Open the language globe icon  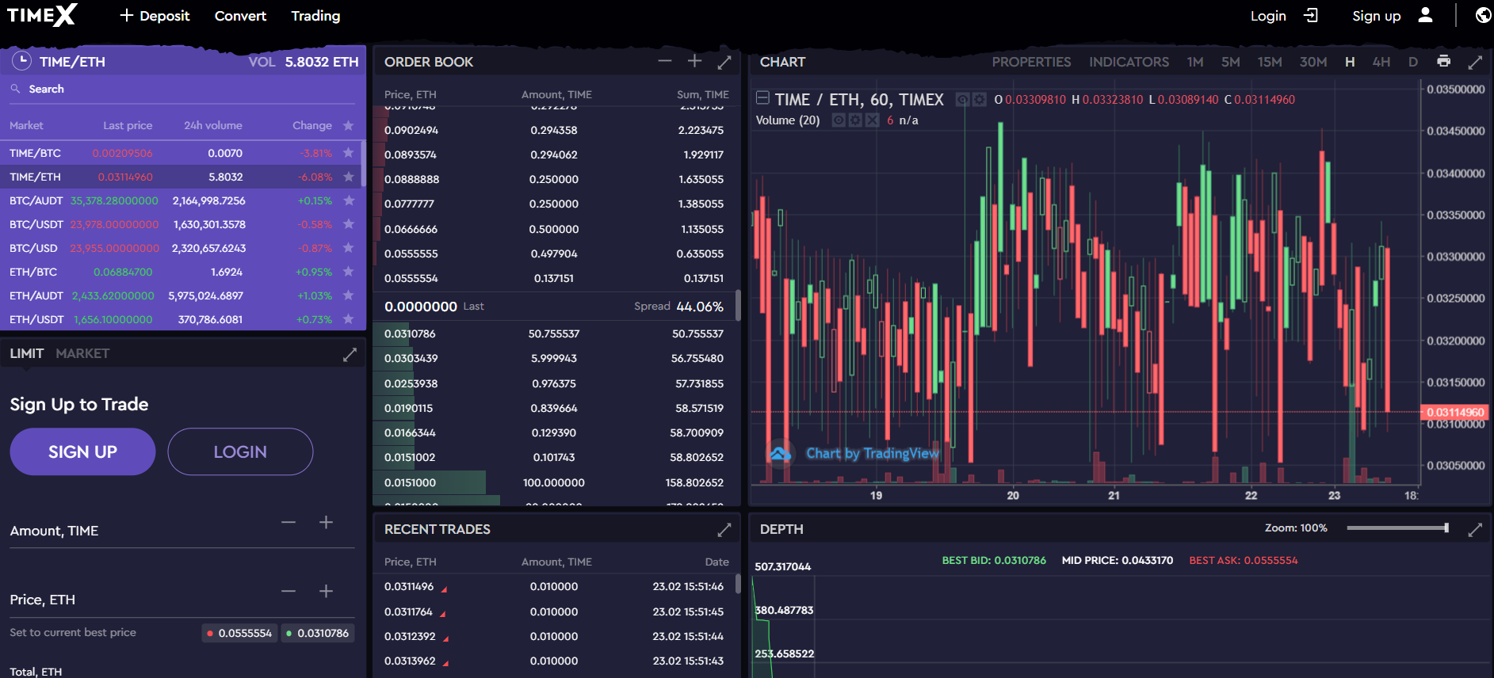[x=1483, y=15]
